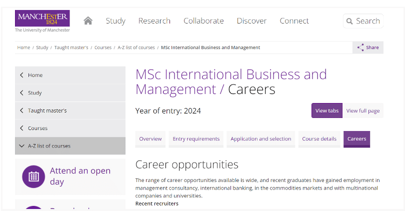Click back chevron beside Study sidebar item
405x211 pixels.
[x=21, y=92]
